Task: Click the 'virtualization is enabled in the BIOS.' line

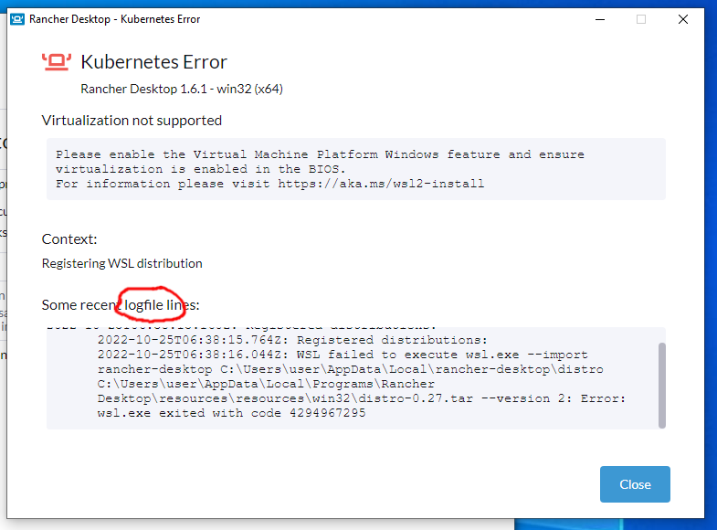Action: click(201, 169)
